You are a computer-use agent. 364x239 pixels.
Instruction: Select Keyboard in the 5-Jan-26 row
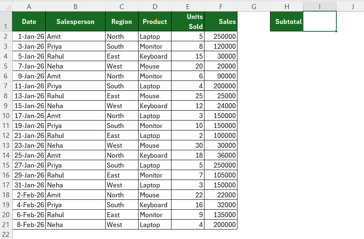[x=155, y=56]
